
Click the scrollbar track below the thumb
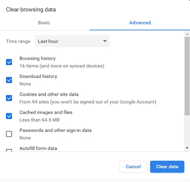(187, 130)
